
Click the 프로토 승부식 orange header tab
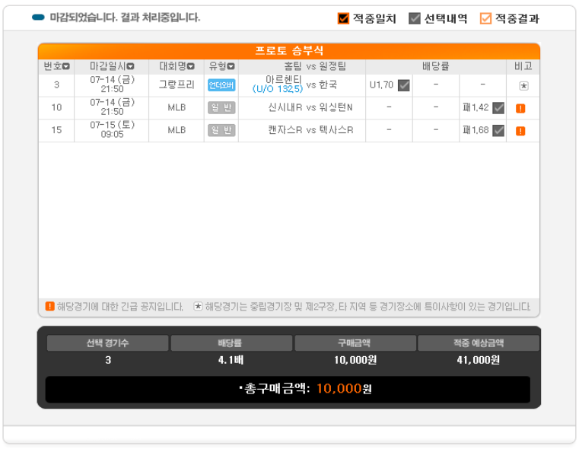click(x=289, y=51)
